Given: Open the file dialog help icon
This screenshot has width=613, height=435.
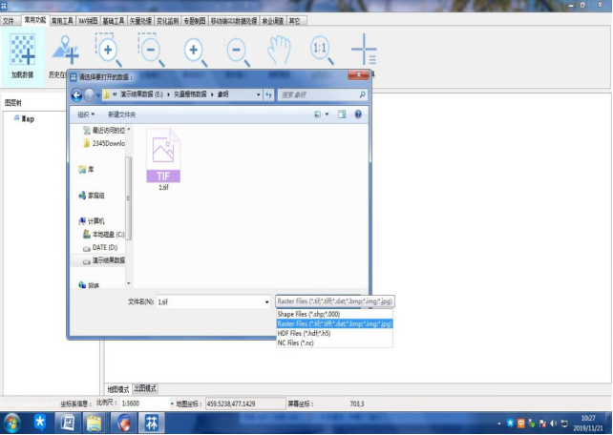Looking at the screenshot, I should (358, 114).
